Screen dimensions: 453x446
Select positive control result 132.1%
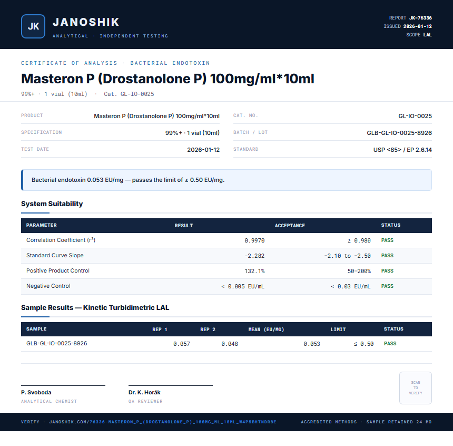pos(254,272)
